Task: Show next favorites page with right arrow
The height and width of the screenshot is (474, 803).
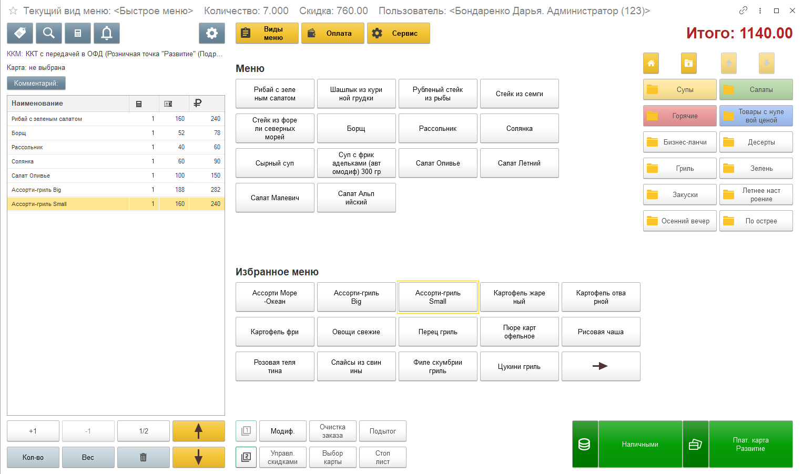Action: 601,366
